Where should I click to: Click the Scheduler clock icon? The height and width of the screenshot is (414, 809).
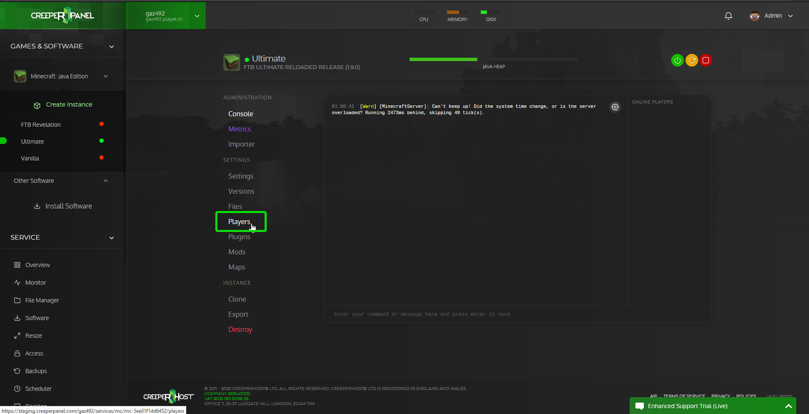(17, 389)
